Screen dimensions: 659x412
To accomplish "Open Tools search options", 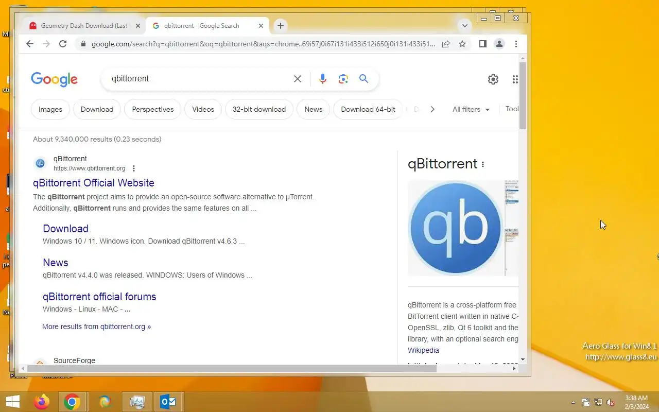I will pyautogui.click(x=512, y=109).
